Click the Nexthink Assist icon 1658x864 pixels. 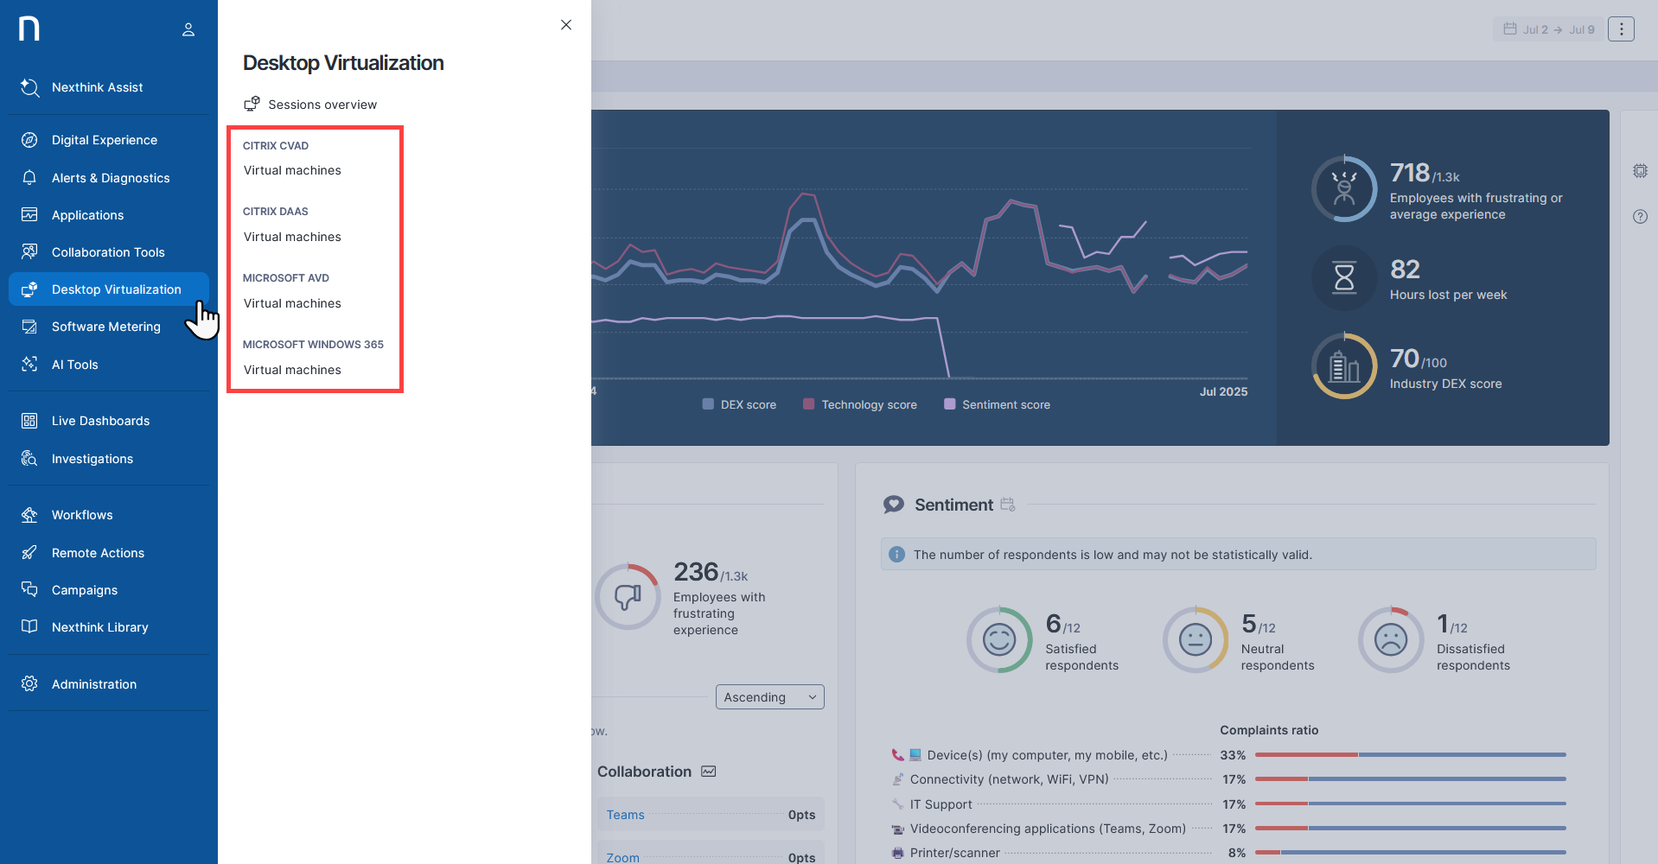coord(30,87)
